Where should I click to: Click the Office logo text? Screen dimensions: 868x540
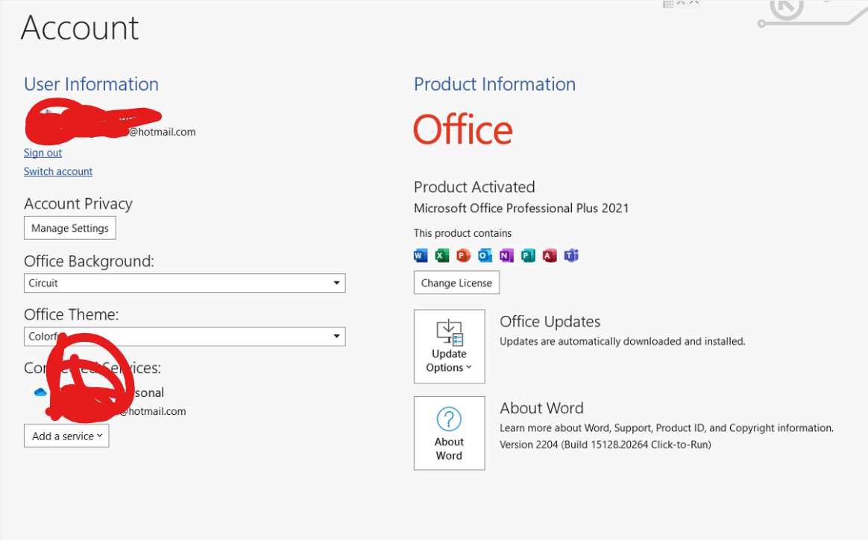(463, 130)
